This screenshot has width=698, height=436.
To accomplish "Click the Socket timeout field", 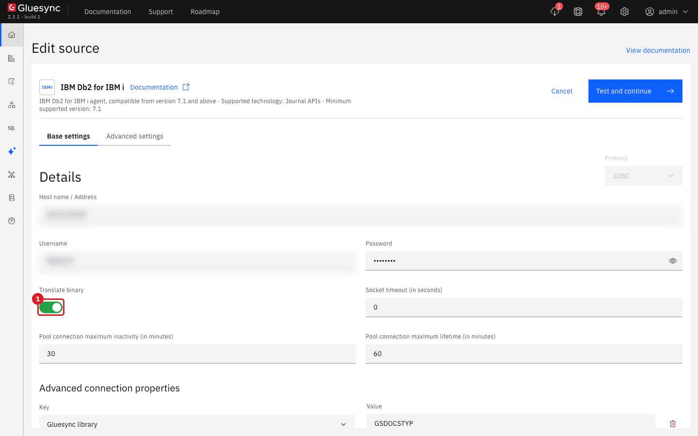I will (x=524, y=307).
